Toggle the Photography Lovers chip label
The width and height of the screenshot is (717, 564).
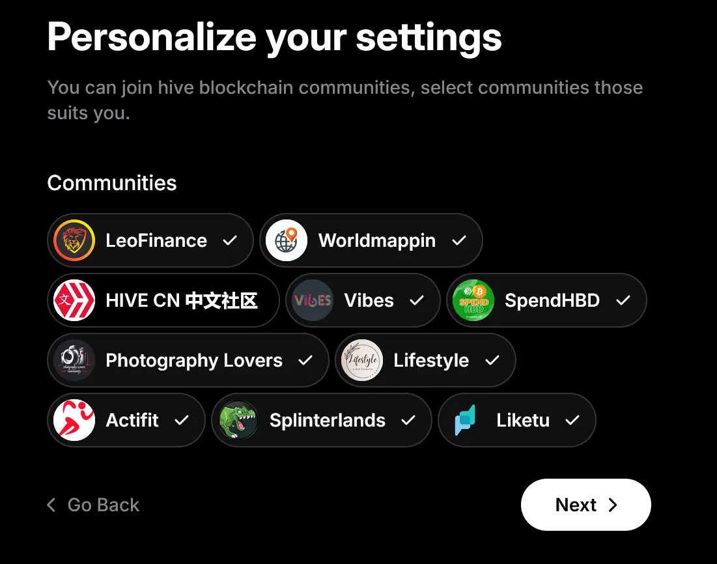(x=194, y=360)
